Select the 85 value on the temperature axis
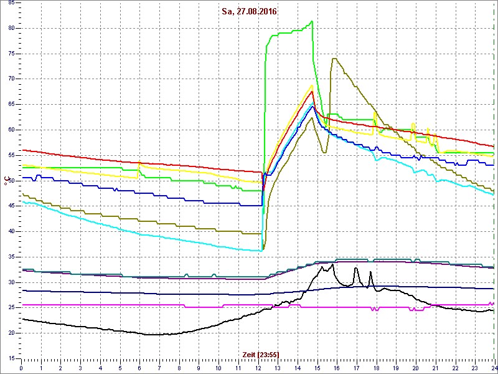498x374 pixels. (11, 3)
